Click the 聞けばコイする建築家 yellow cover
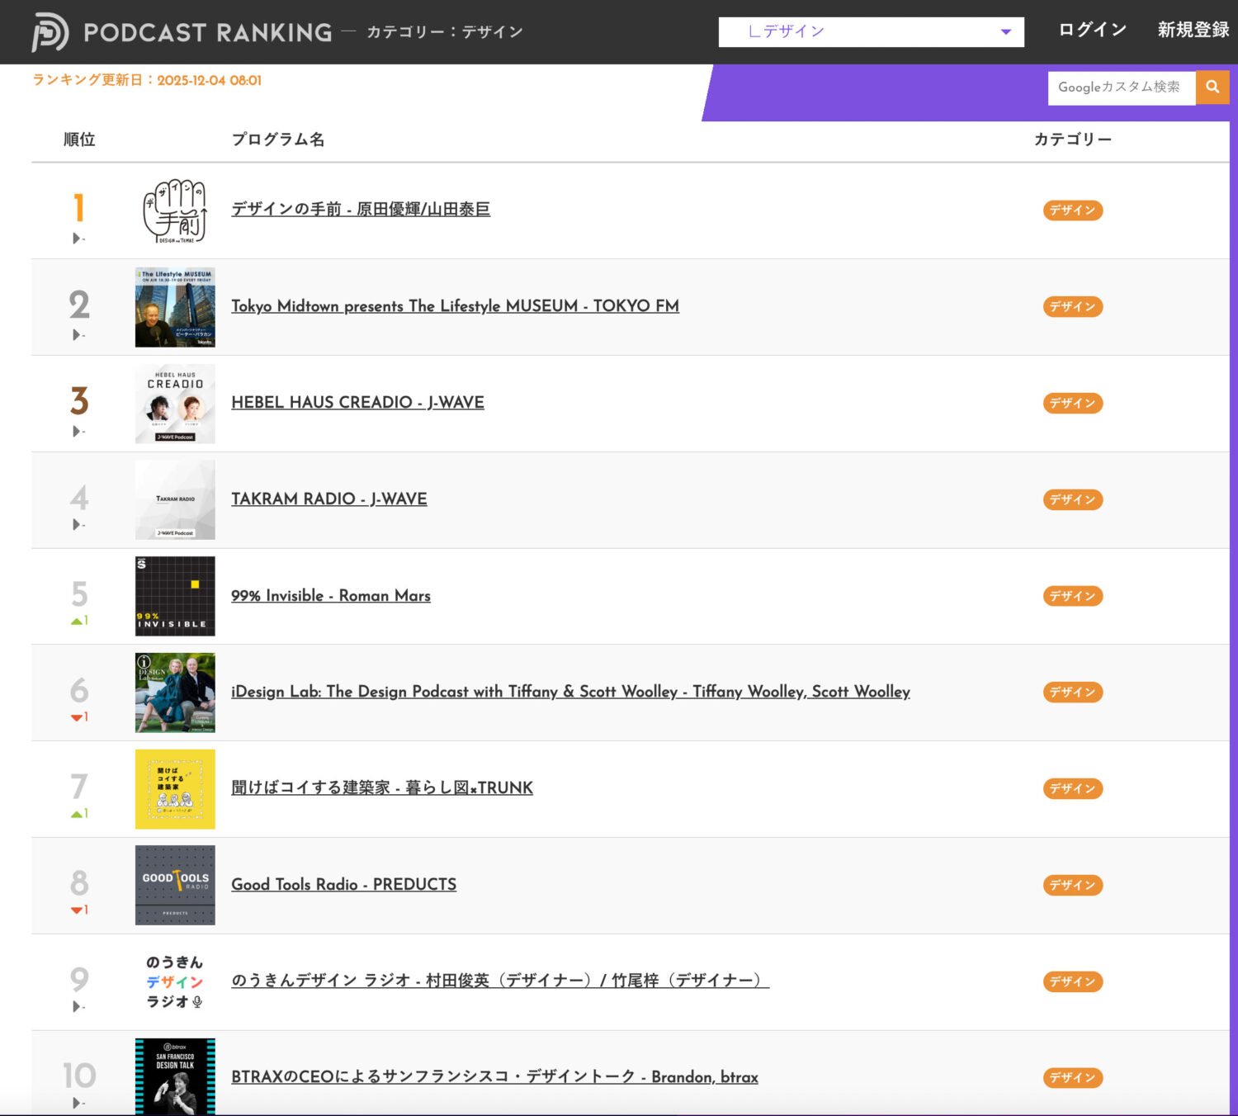1238x1116 pixels. pyautogui.click(x=175, y=789)
